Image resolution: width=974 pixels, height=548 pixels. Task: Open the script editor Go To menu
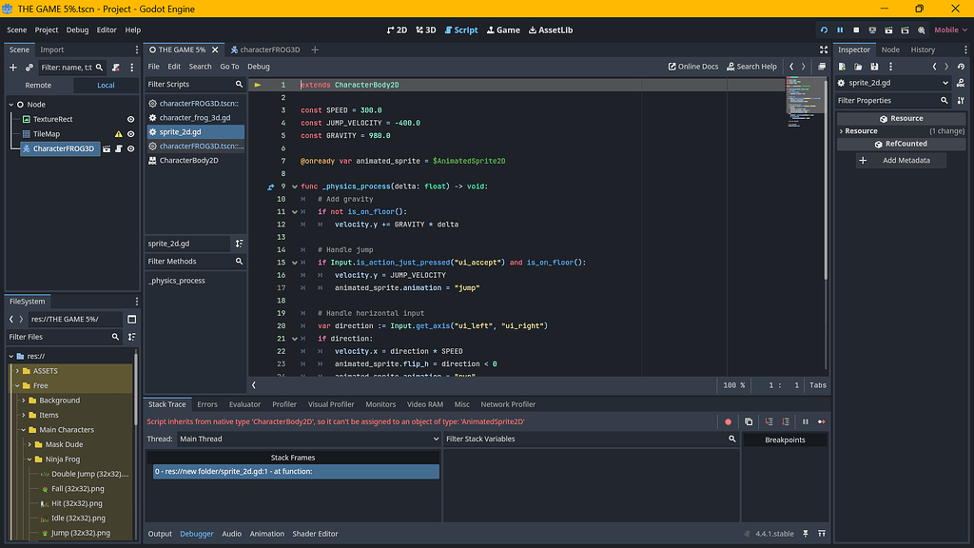(229, 67)
